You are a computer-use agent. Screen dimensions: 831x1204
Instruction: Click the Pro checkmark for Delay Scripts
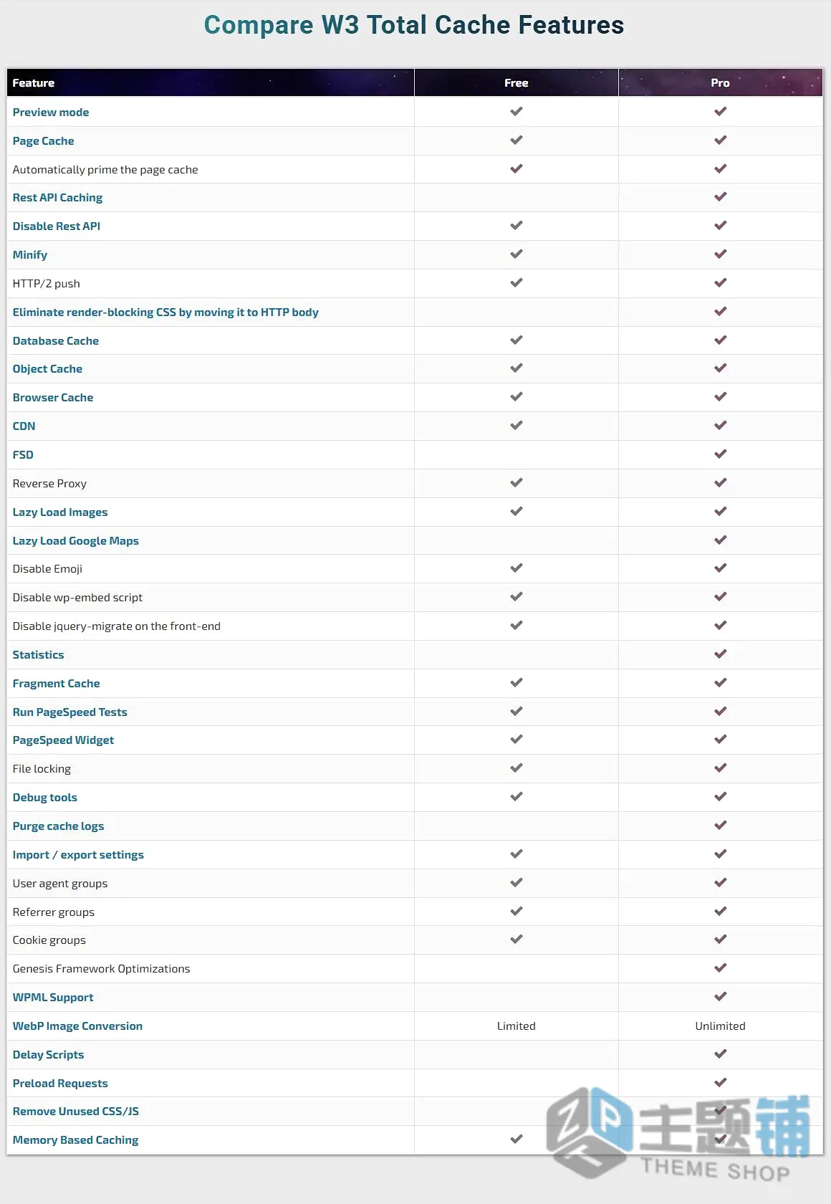[x=720, y=1054]
